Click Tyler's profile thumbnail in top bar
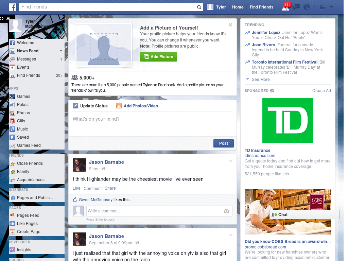The image size is (348, 261). pos(210,7)
